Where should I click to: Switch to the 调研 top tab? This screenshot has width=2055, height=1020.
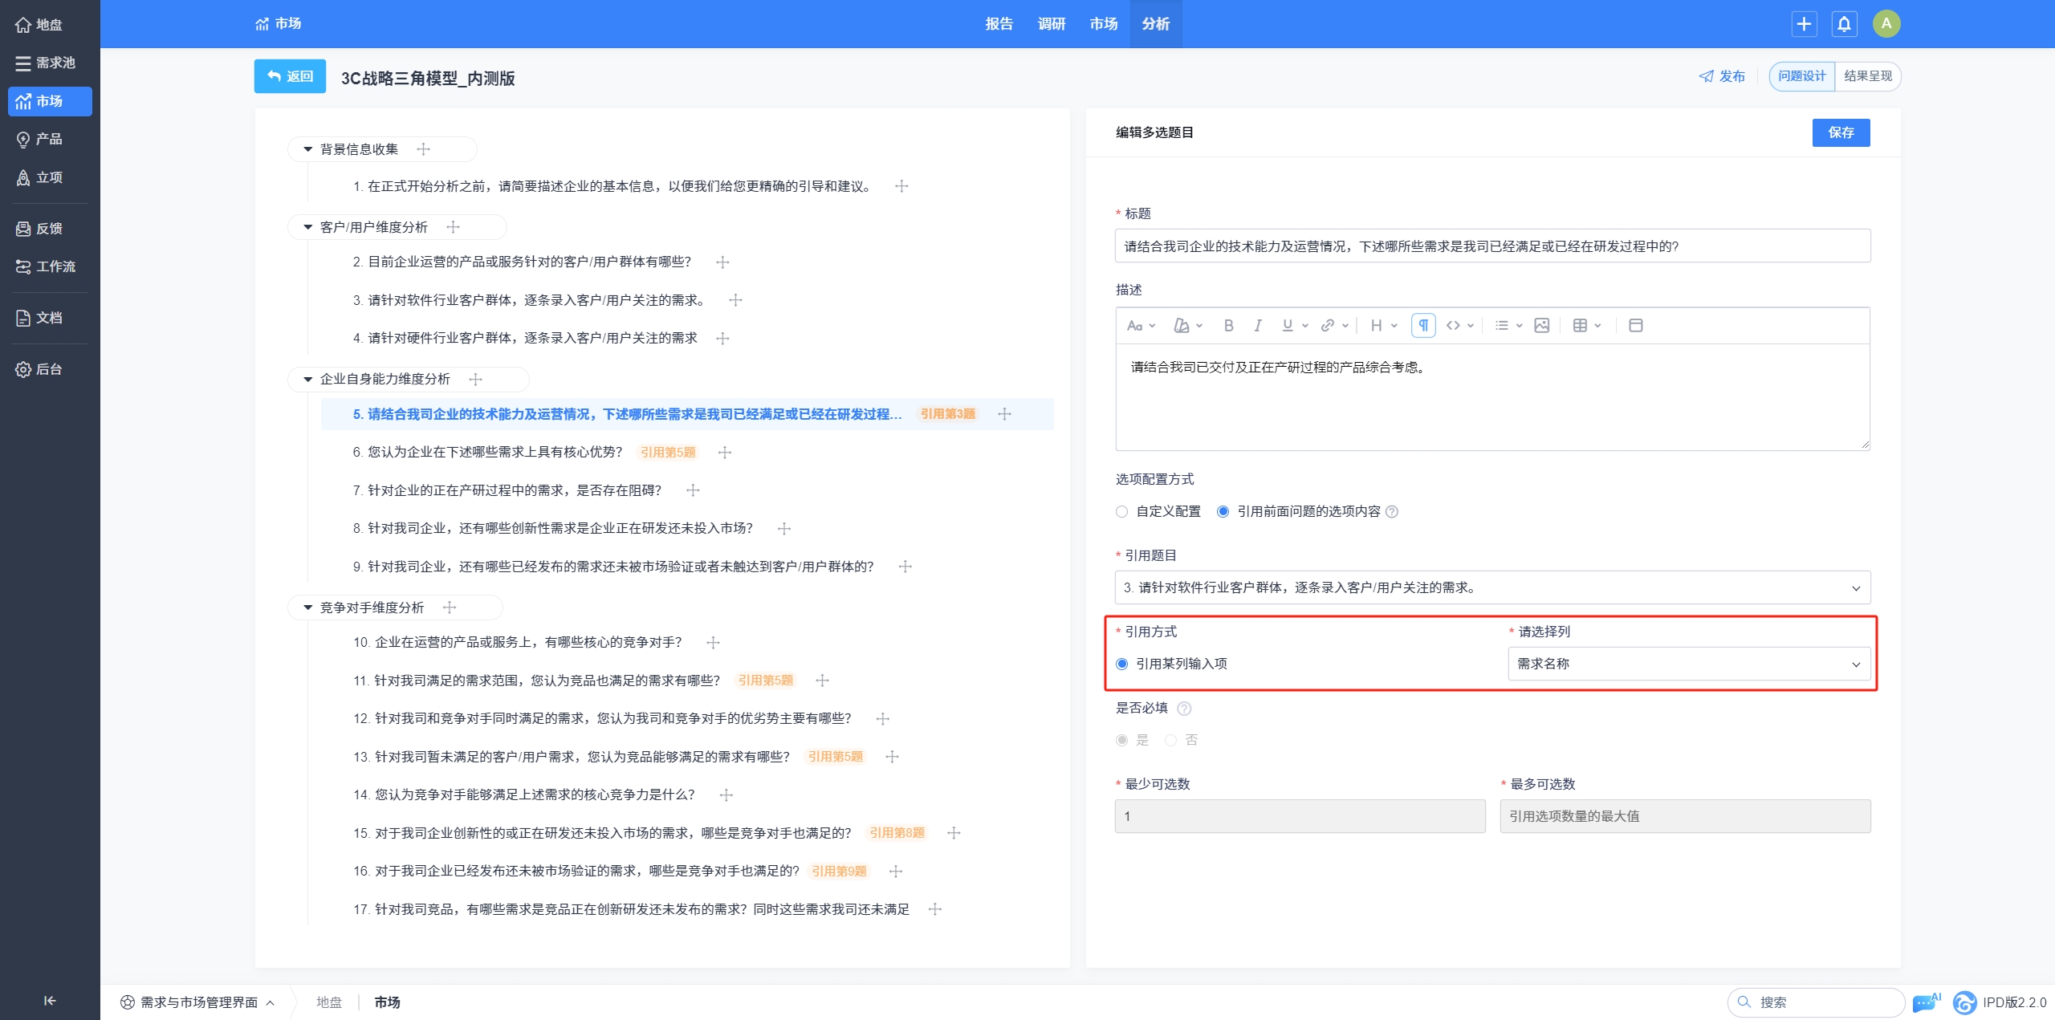1051,24
